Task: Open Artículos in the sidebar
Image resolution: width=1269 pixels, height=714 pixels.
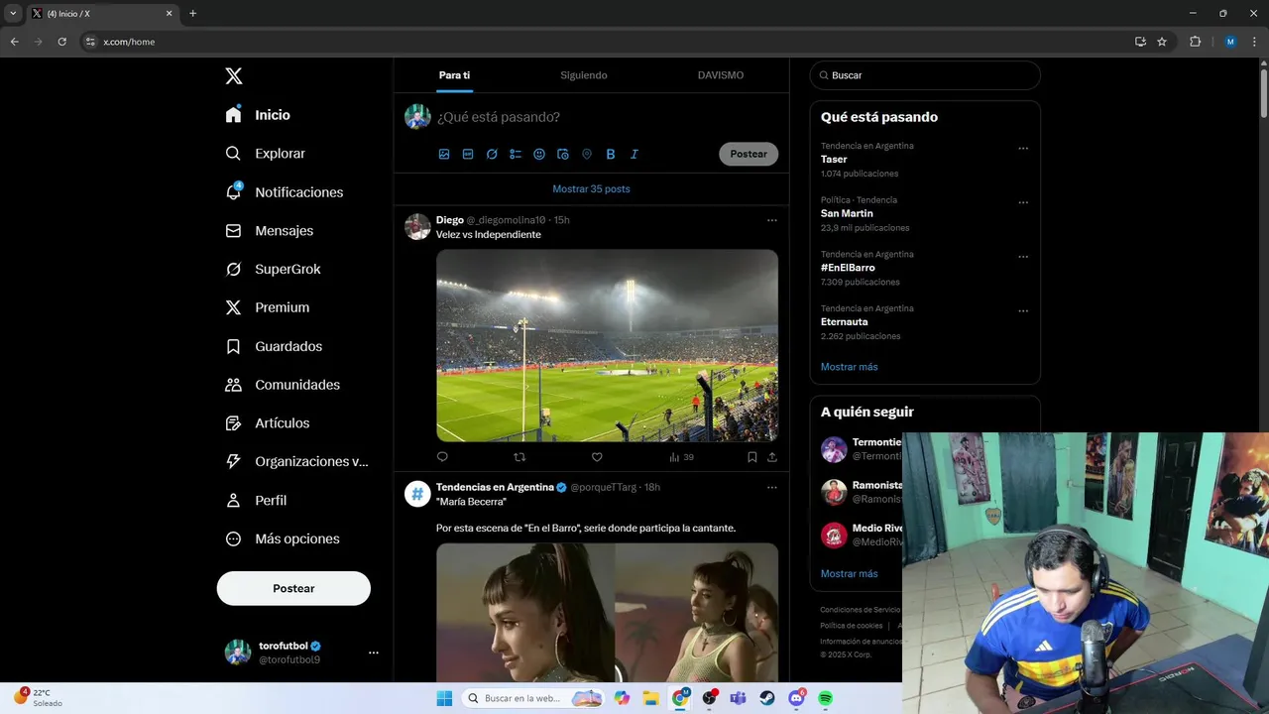Action: coord(267,423)
